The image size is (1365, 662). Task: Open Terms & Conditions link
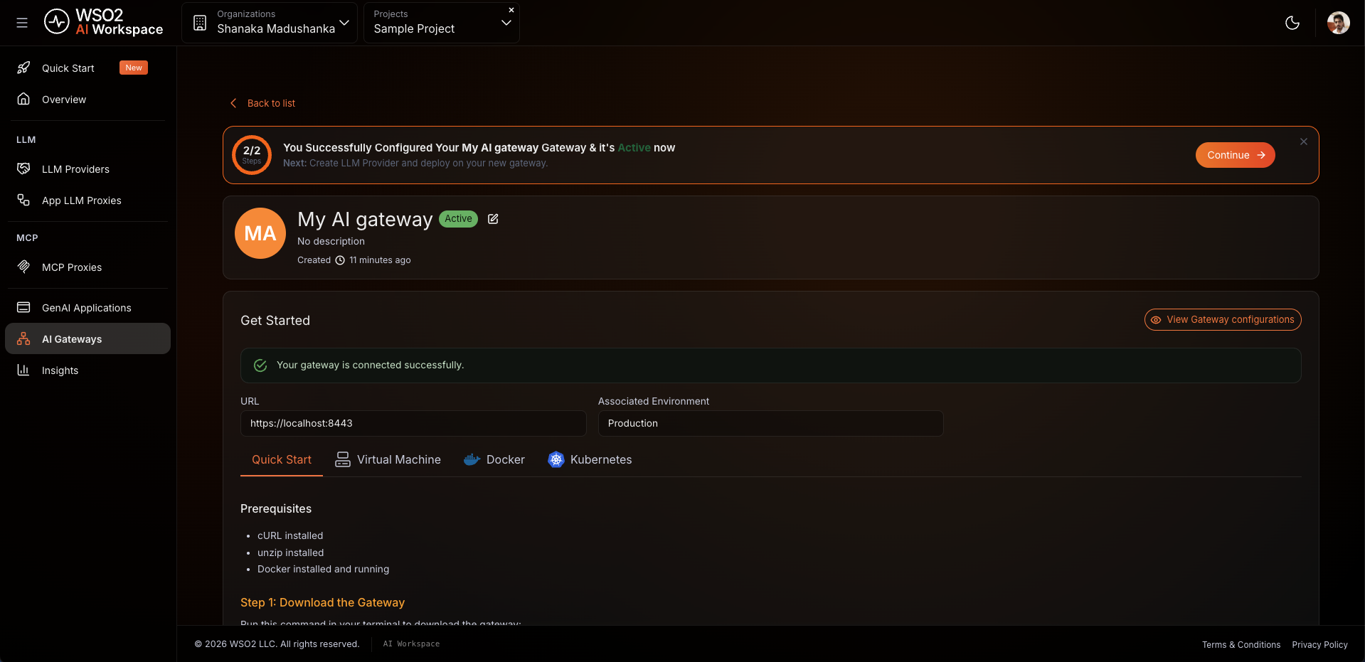pos(1241,645)
